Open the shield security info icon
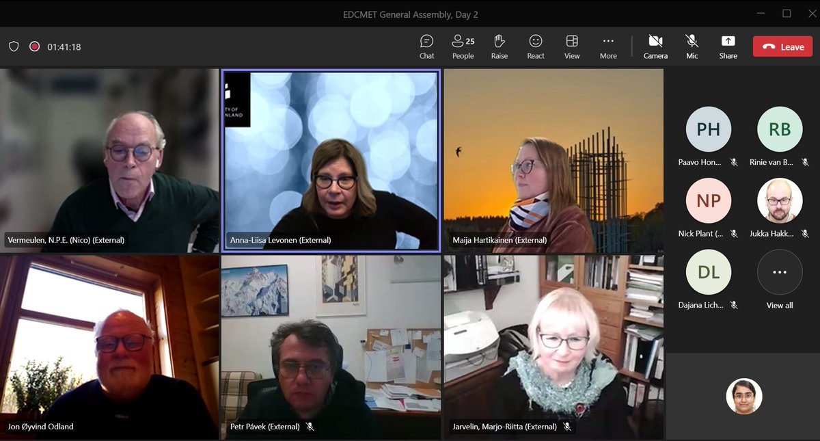This screenshot has height=441, width=820. (14, 46)
